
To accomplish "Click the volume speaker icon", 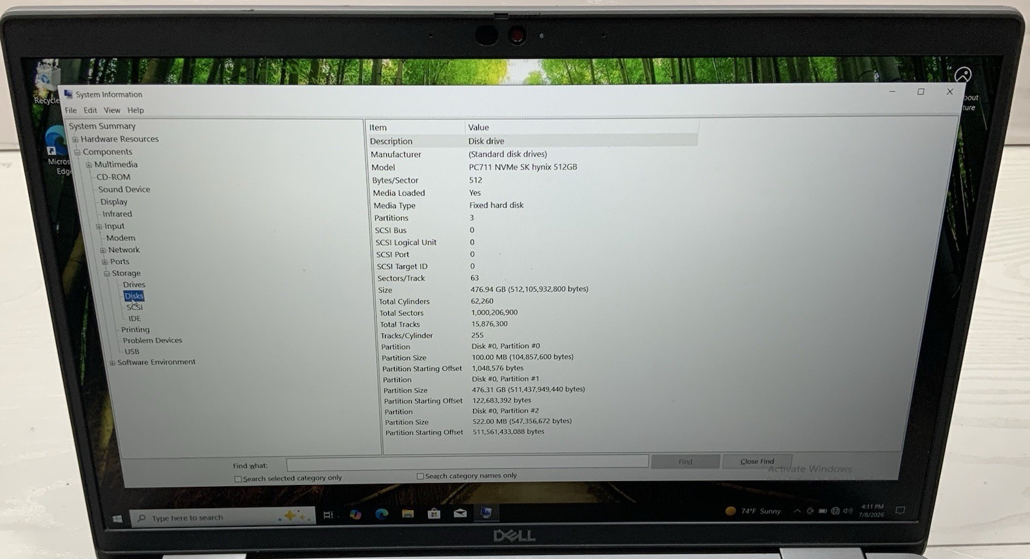I will click(847, 511).
